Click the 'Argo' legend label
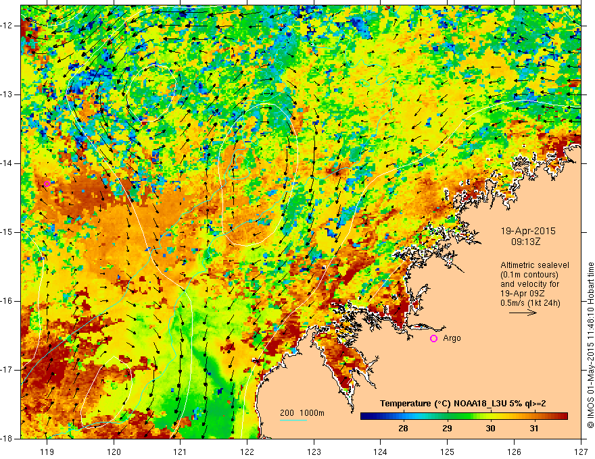Screen dimensions: 595x459 (452, 338)
